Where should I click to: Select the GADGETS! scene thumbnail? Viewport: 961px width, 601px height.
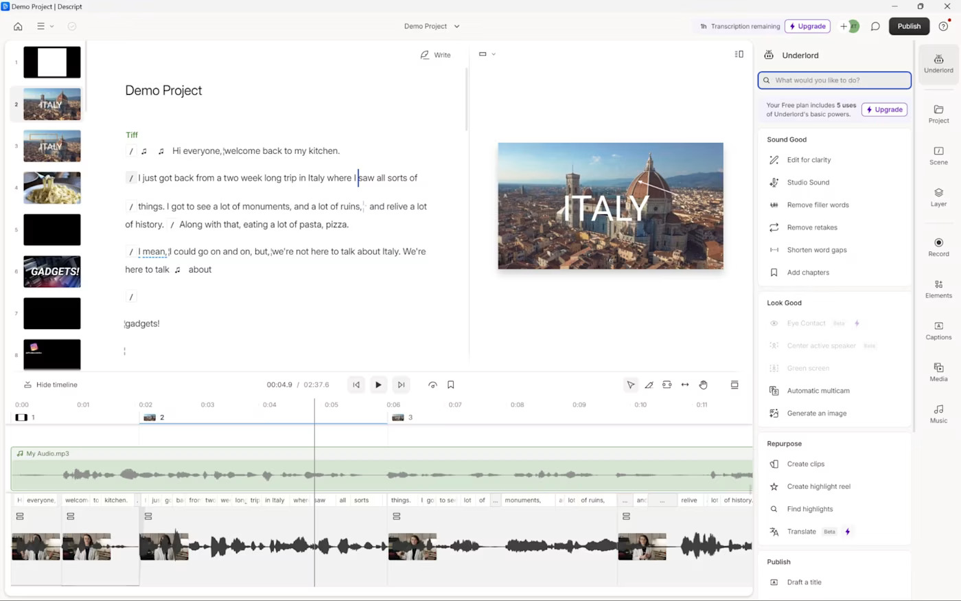point(52,271)
